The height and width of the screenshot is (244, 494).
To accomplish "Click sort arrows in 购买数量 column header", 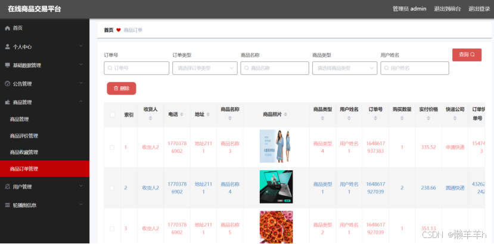I will 402,118.
